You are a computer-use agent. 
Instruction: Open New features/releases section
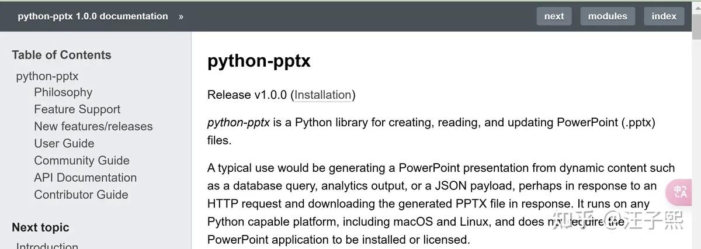click(93, 126)
